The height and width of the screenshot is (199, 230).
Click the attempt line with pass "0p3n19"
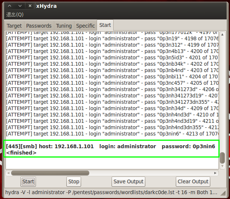(112, 38)
